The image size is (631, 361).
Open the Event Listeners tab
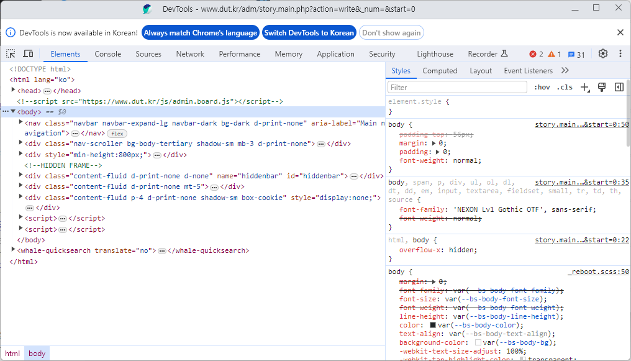coord(529,71)
